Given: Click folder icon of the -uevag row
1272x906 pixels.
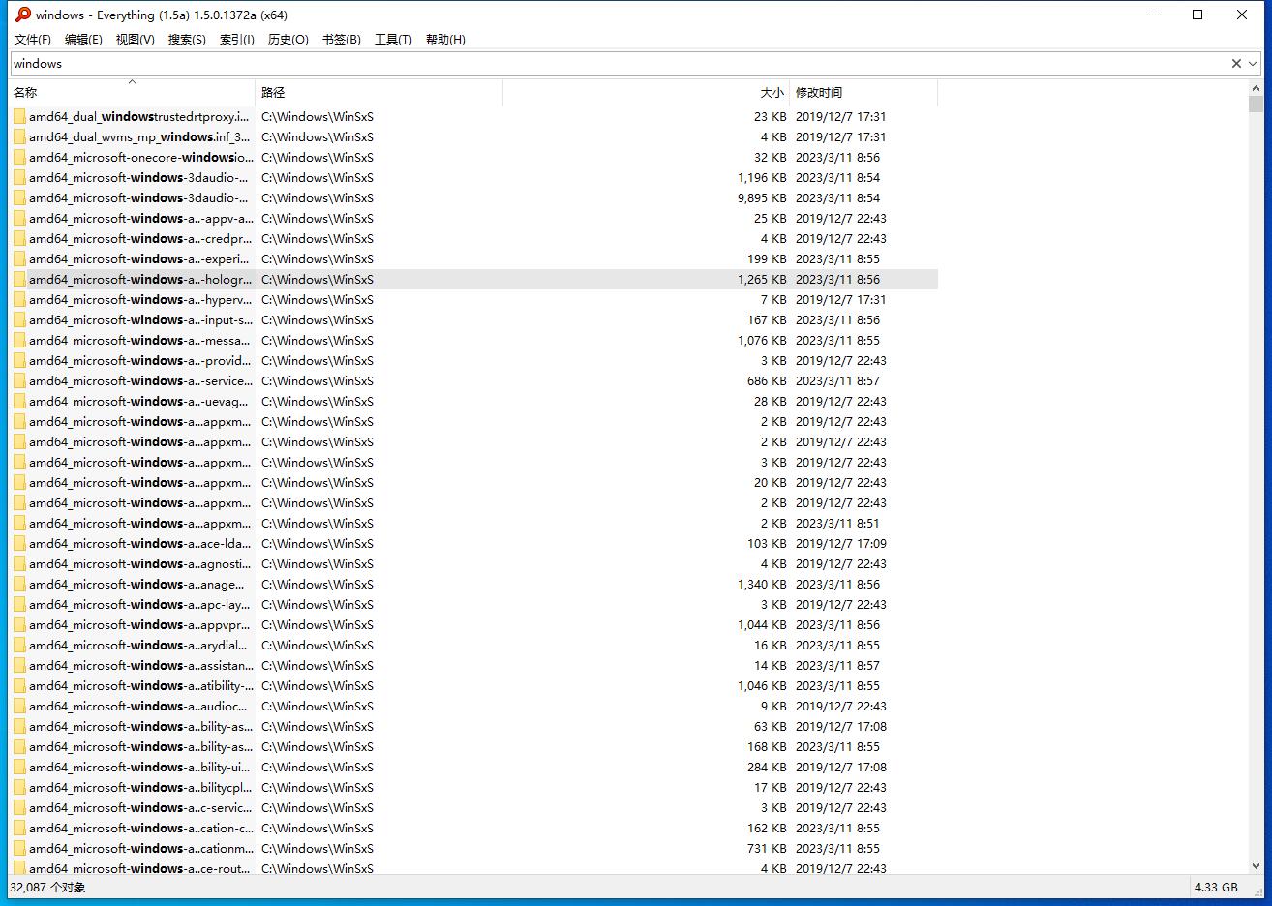Looking at the screenshot, I should pos(19,401).
